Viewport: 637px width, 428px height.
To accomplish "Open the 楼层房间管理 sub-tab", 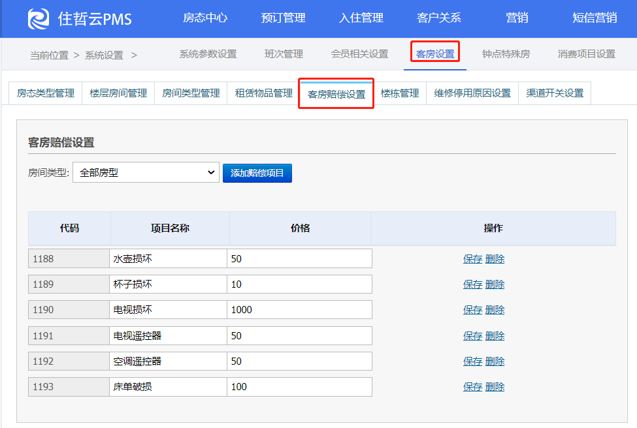I will [x=118, y=93].
